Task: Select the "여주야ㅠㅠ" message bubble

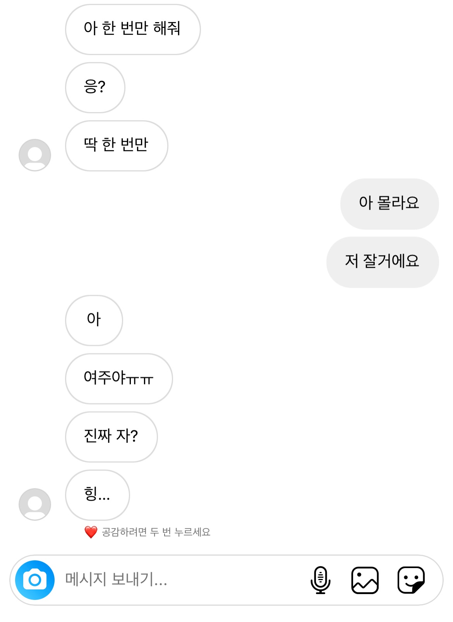Action: 119,378
